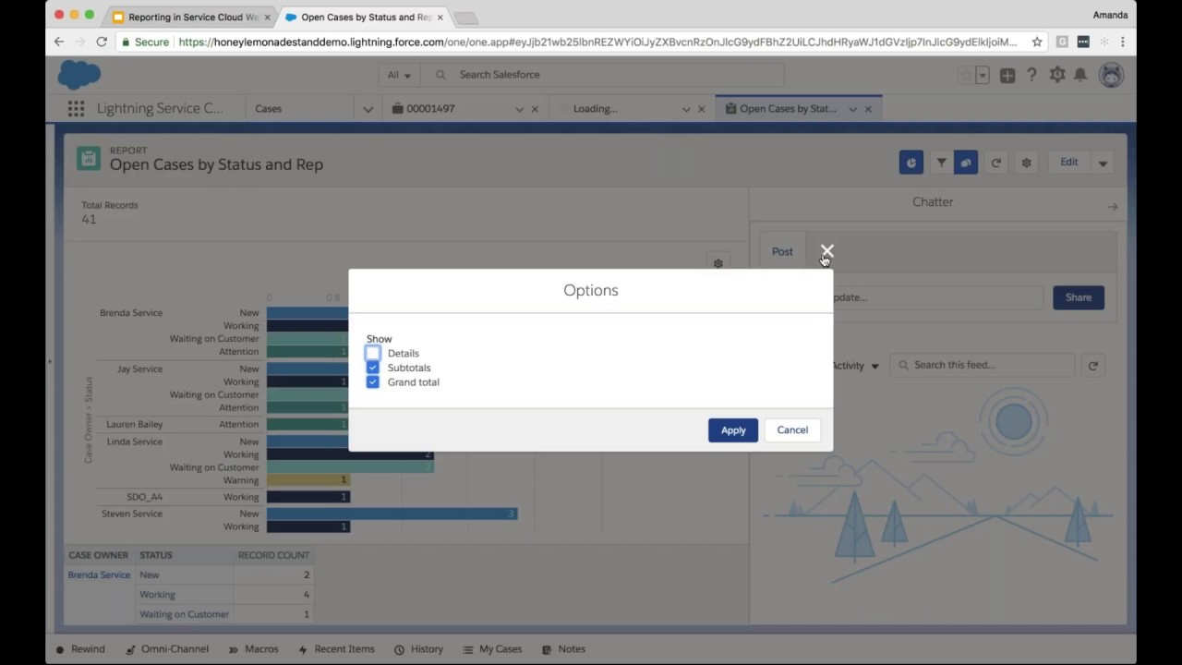
Task: Click Steven Service New chart bar
Action: coord(392,514)
